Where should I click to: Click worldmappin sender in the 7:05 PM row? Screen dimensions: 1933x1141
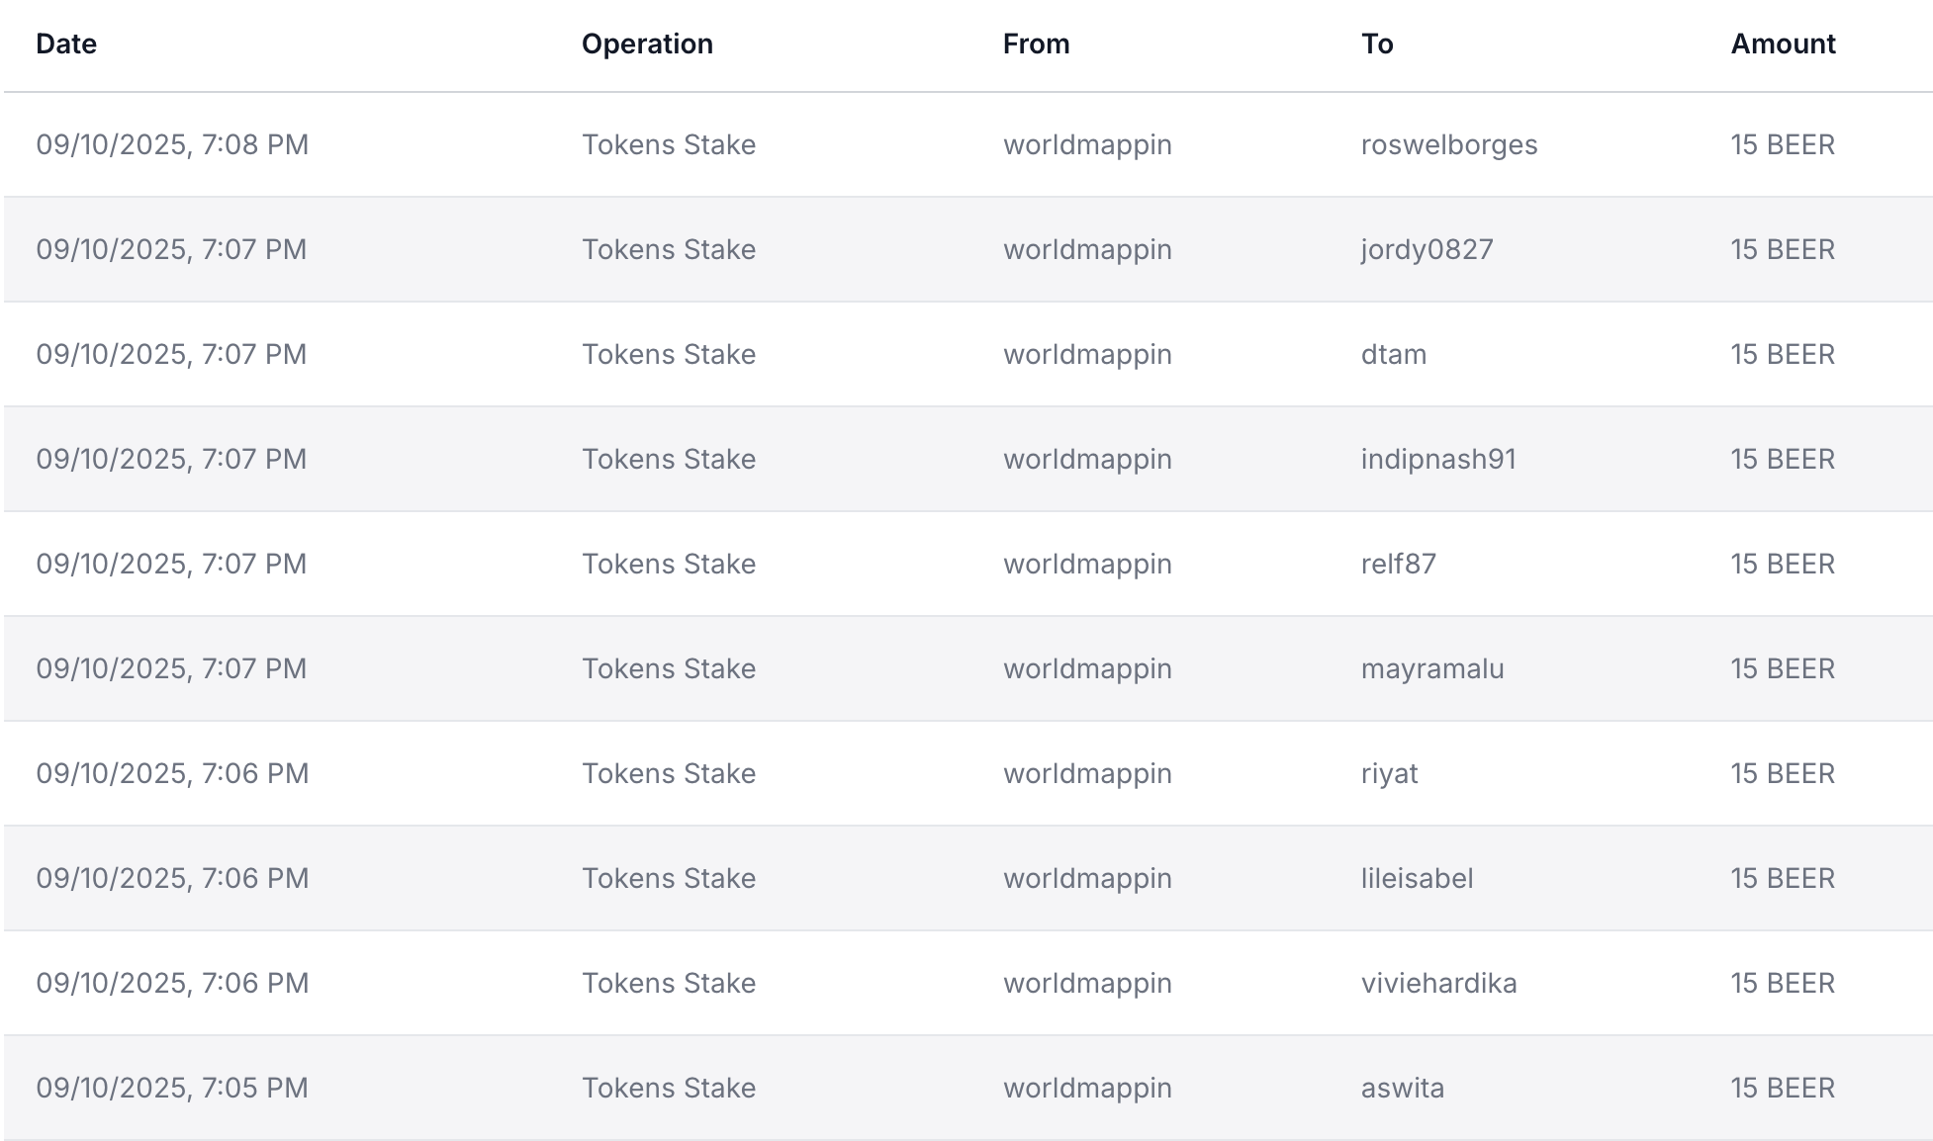[1087, 1088]
